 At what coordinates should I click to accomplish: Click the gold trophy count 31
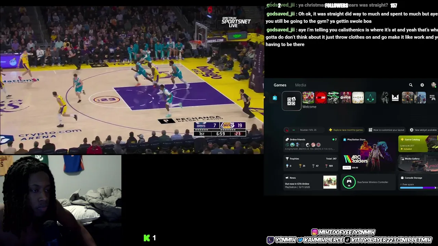coord(302,166)
